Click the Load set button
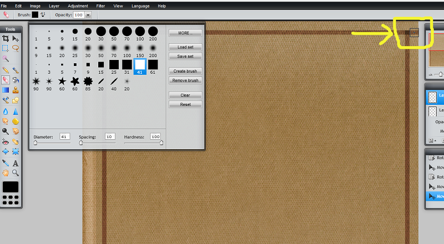Viewport: 444px width, 244px height. coord(185,47)
